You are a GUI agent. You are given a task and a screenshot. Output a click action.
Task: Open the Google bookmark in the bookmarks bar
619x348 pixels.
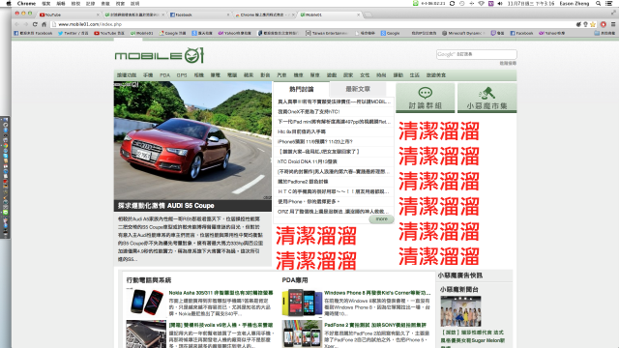point(390,33)
